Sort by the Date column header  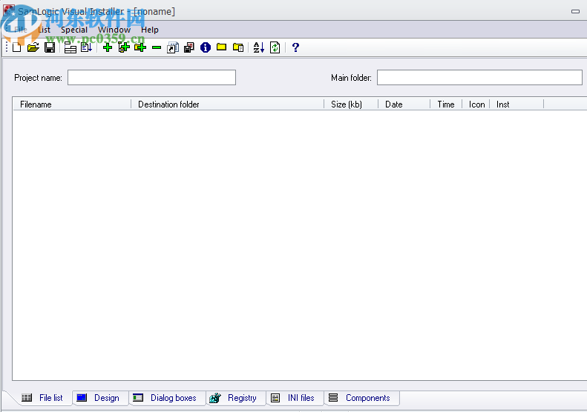click(x=404, y=104)
